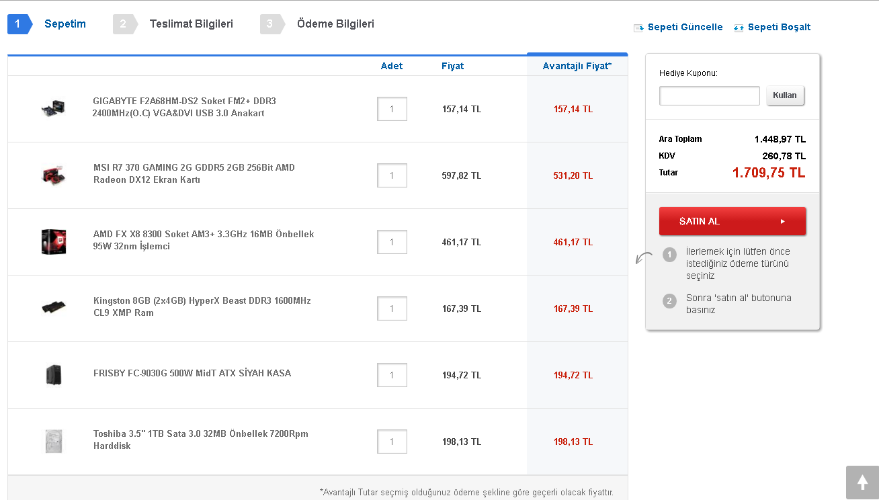This screenshot has width=879, height=500.
Task: Click the quantity field for the AMD FX 8300
Action: coord(392,242)
